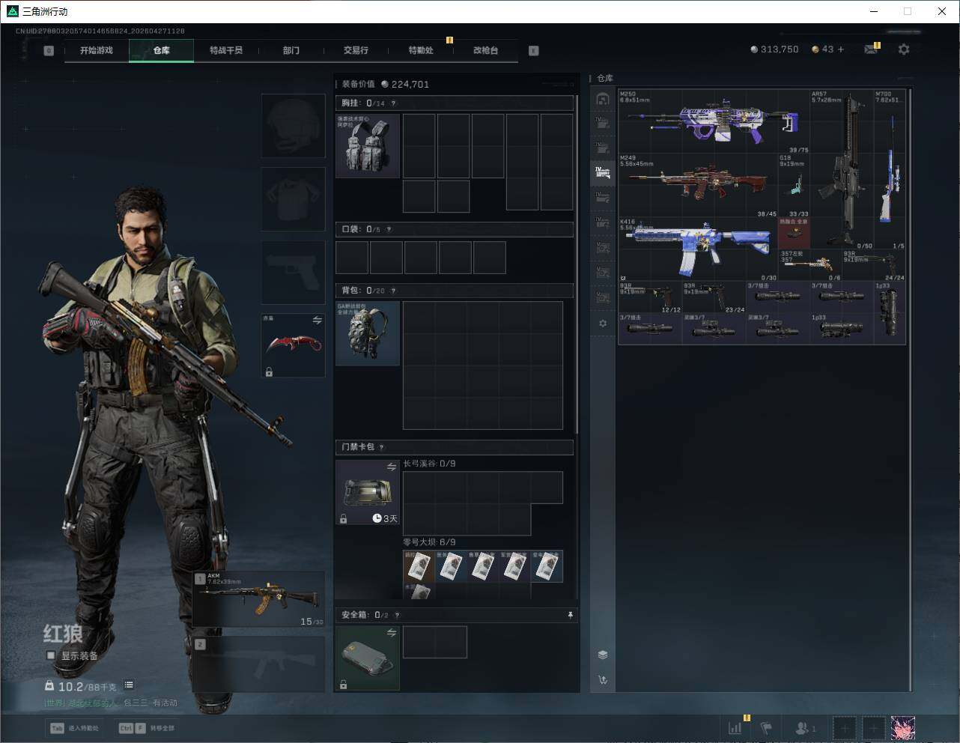Image resolution: width=960 pixels, height=743 pixels.
Task: Open the statistics bar chart icon
Action: (x=735, y=727)
